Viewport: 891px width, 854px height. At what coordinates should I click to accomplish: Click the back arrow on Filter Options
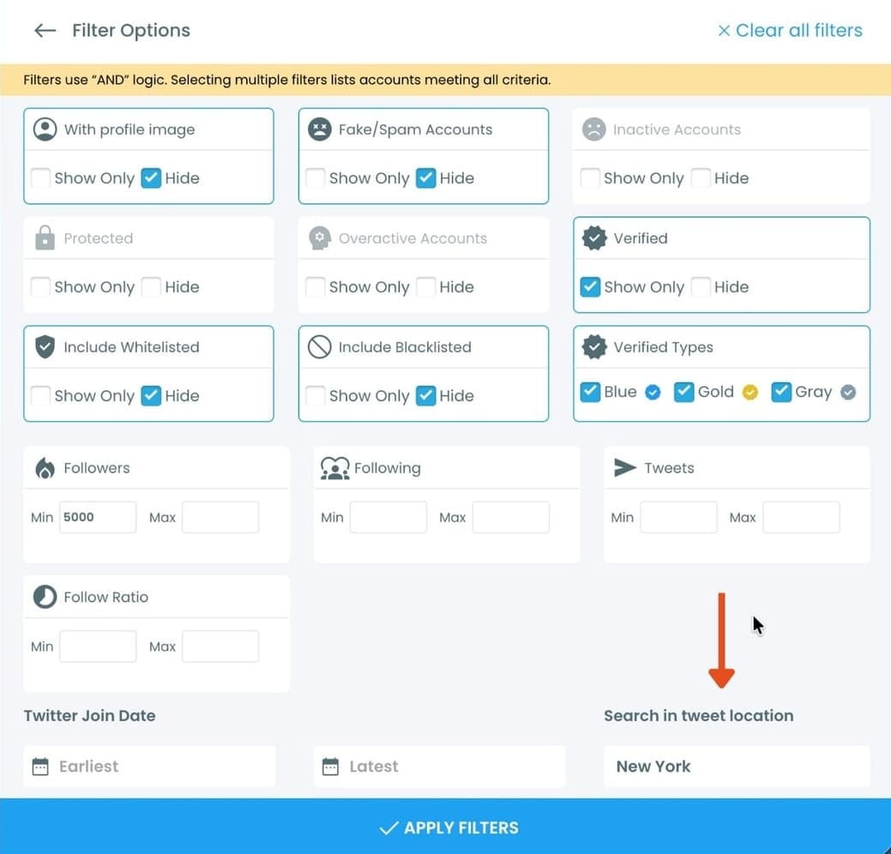pos(44,30)
